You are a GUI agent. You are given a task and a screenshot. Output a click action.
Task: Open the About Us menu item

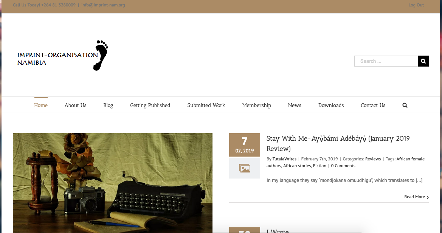tap(75, 105)
